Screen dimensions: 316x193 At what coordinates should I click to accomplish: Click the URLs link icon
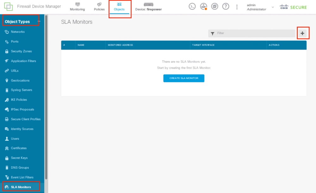[x=7, y=71]
